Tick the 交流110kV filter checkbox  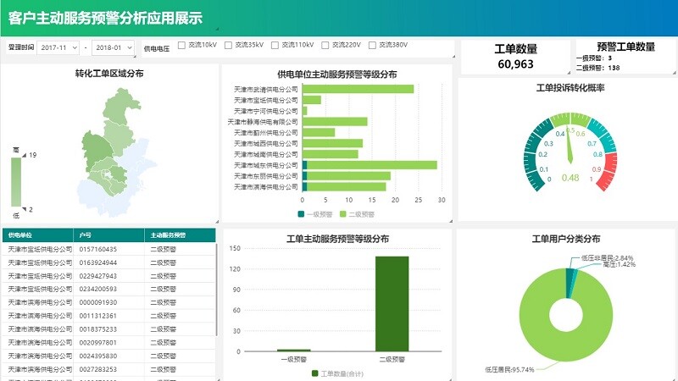coord(276,46)
